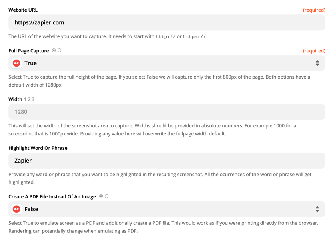Click the 1 2 3 number-type indicator near Width
The width and height of the screenshot is (331, 240).
(29, 99)
